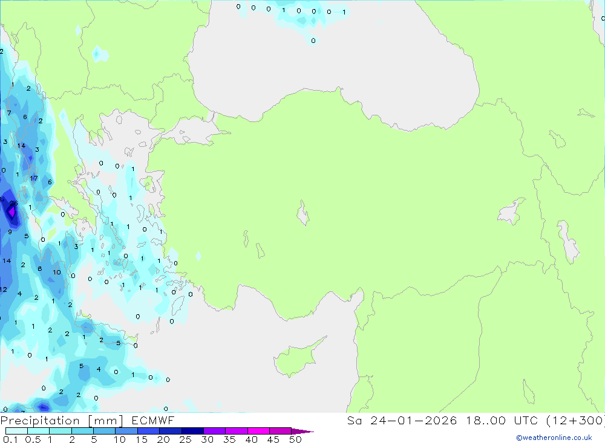Viewport: 605px width, 443px height.
Task: Click the "18..00" forecast time text
Action: coord(485,420)
